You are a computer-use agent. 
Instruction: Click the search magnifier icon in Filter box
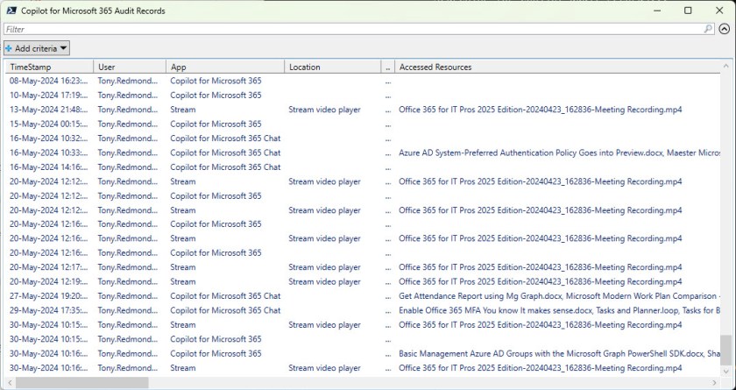tap(708, 29)
